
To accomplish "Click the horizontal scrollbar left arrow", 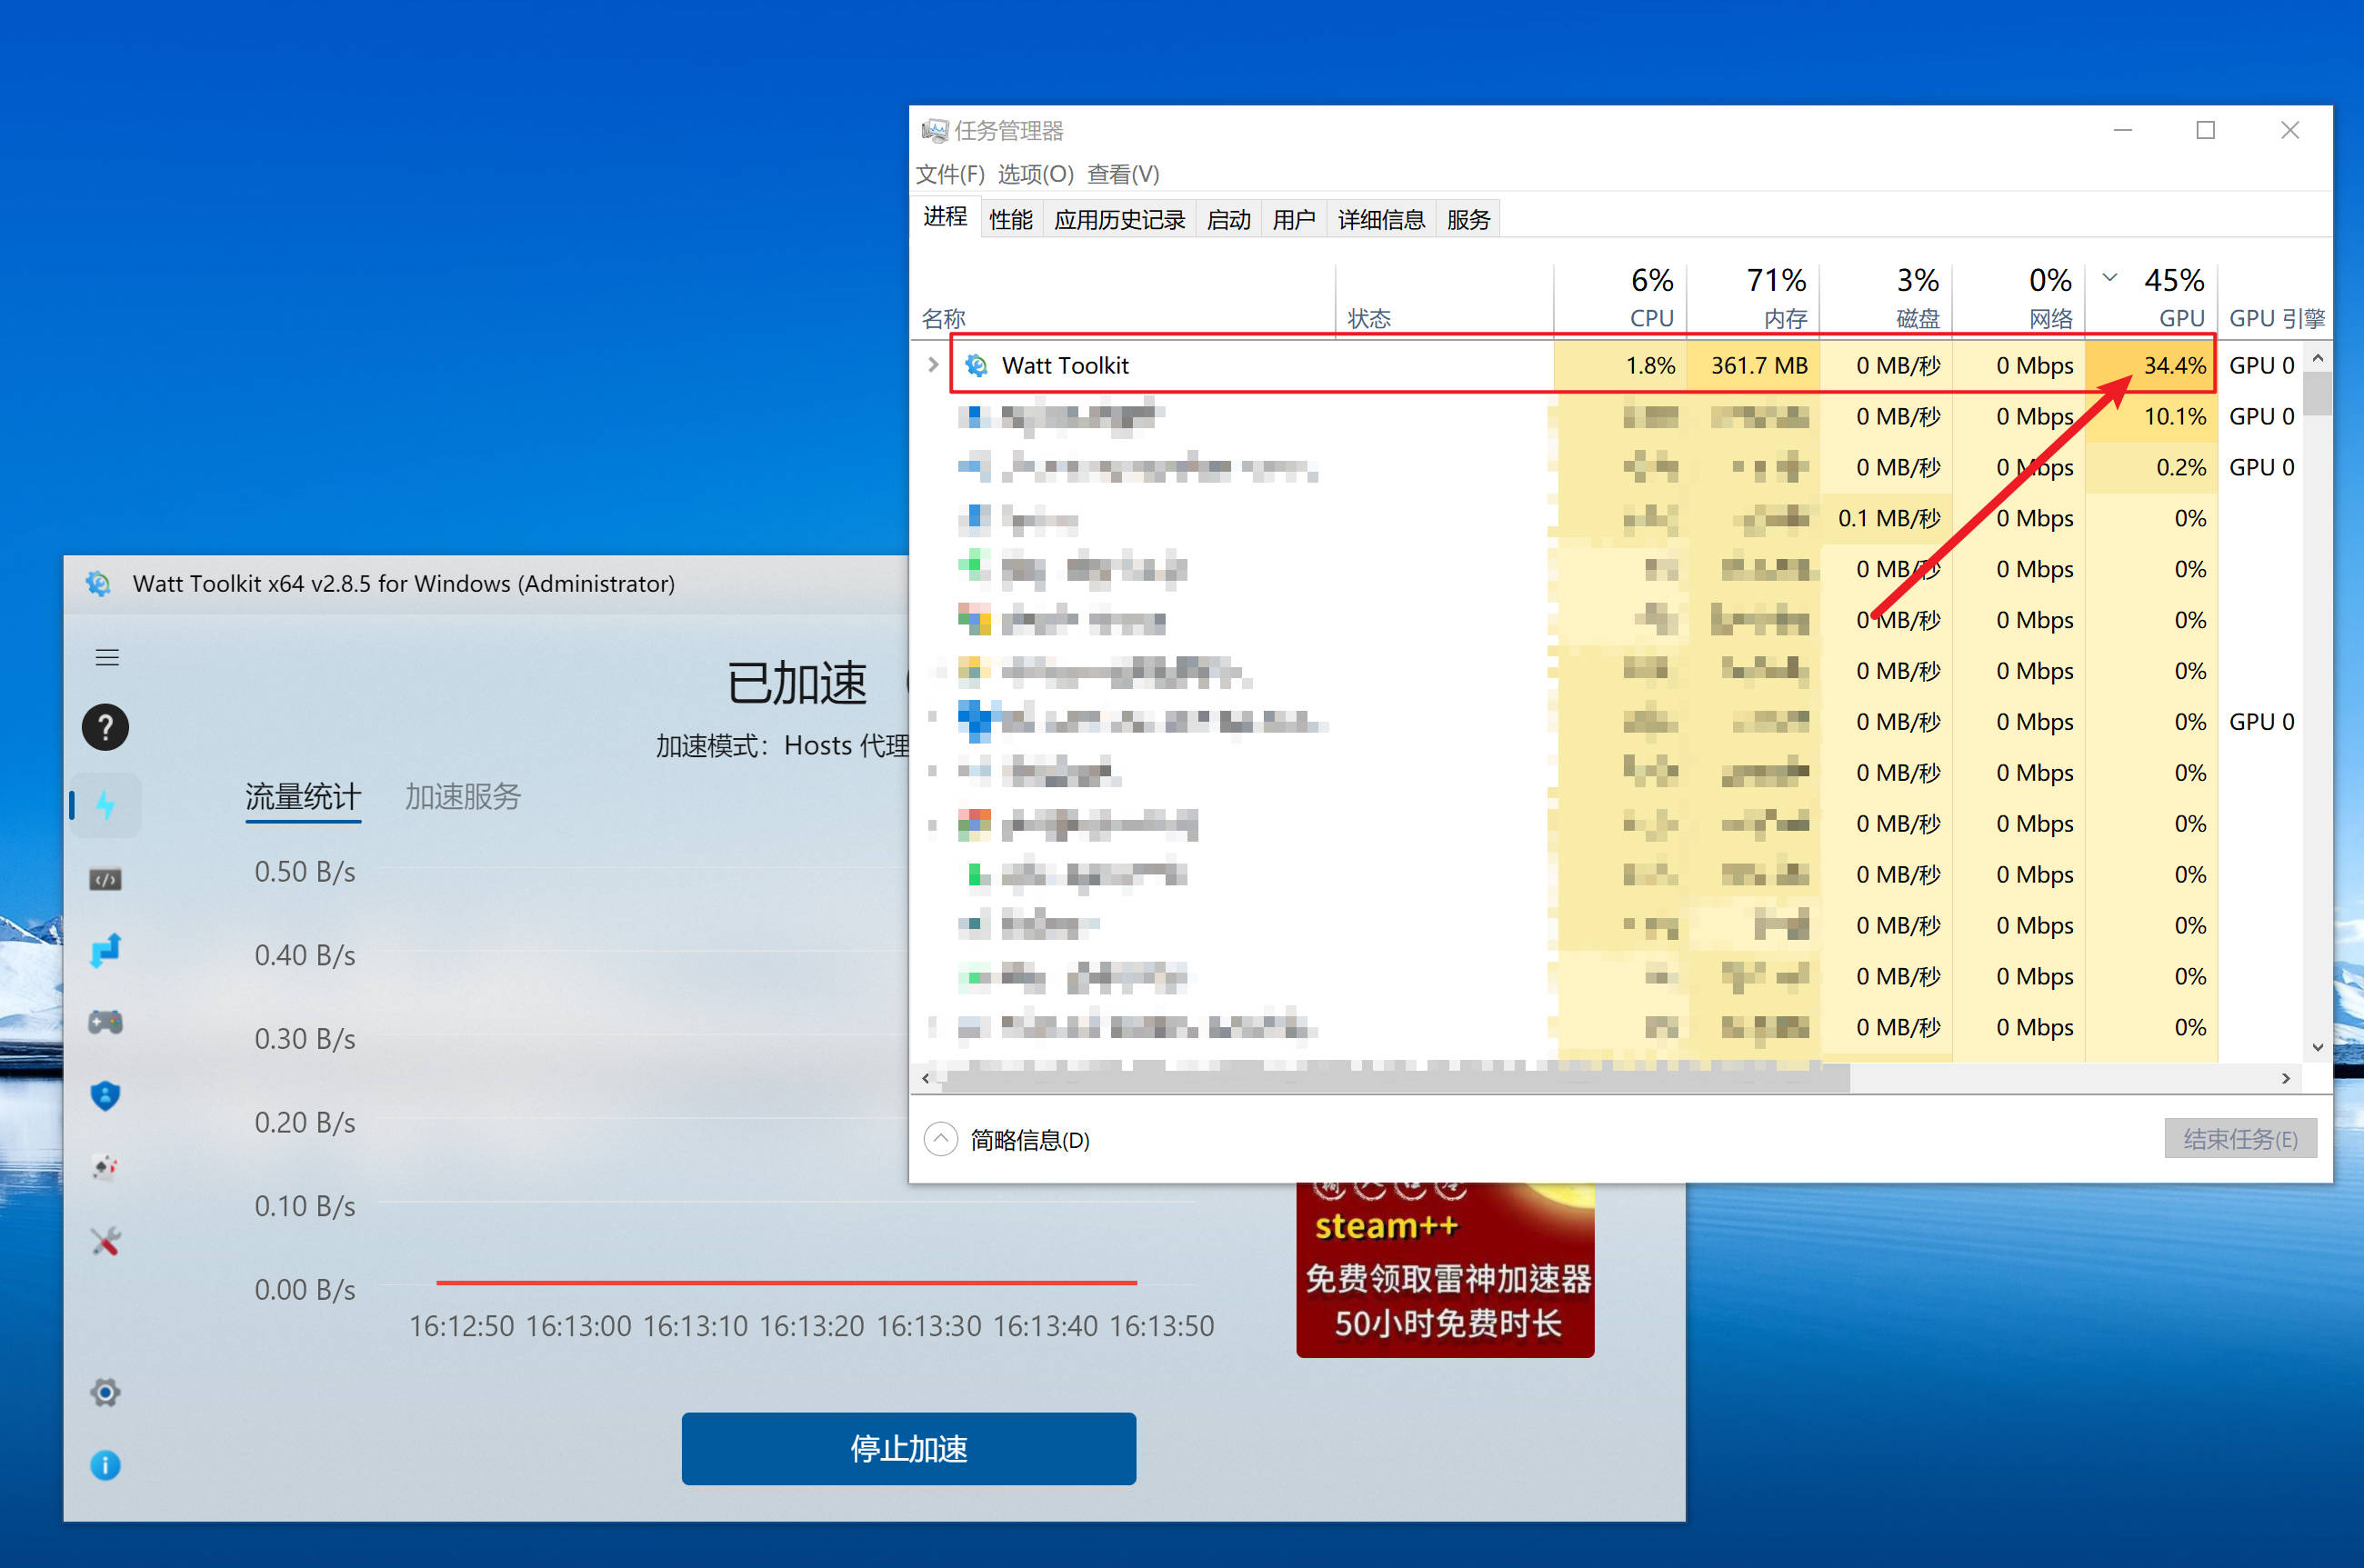I will click(x=926, y=1078).
